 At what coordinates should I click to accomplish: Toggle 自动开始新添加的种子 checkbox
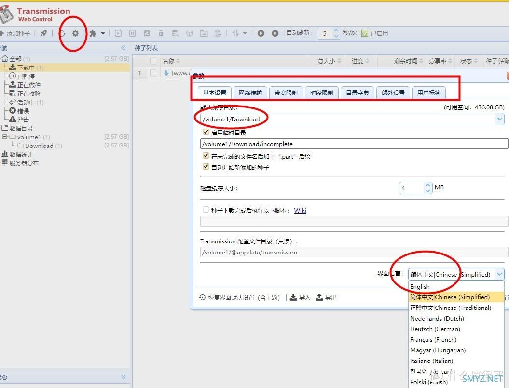pyautogui.click(x=206, y=167)
